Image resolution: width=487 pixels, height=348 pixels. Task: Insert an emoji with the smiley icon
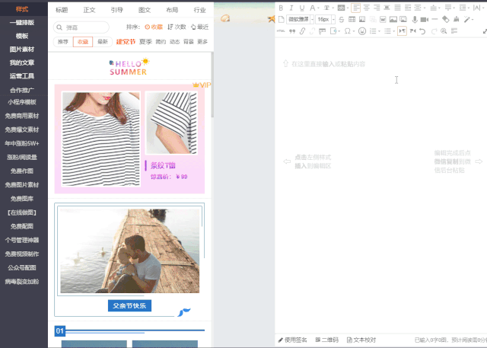tap(361, 31)
